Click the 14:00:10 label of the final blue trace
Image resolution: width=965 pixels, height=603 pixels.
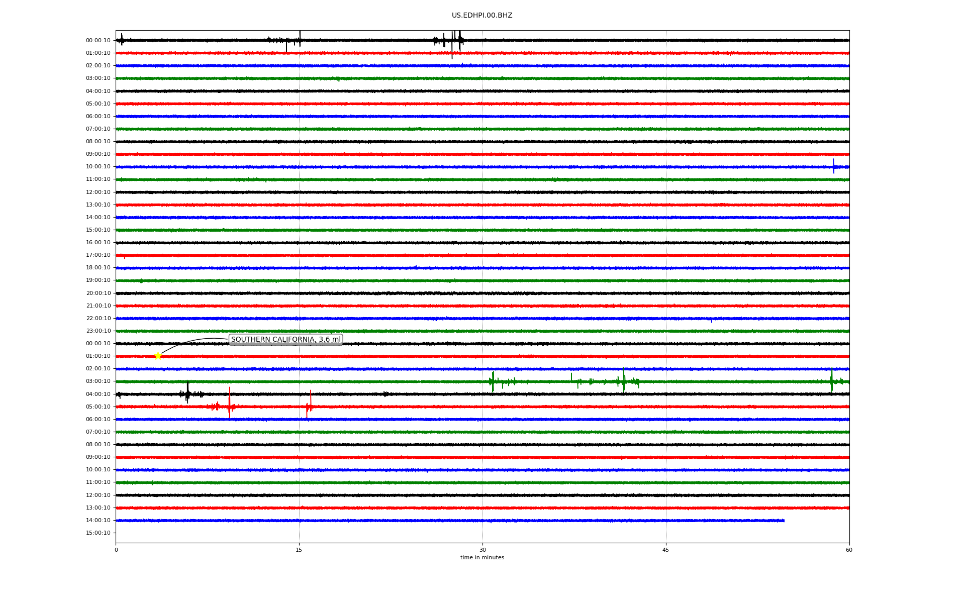98,521
